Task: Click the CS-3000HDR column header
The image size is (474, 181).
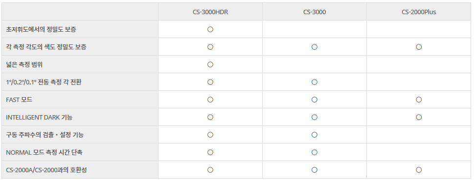Action: tap(210, 12)
